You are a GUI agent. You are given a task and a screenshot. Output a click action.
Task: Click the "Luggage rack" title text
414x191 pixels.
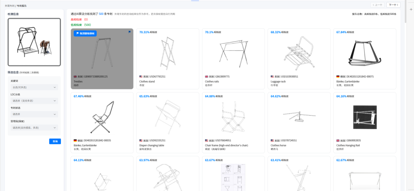click(278, 81)
